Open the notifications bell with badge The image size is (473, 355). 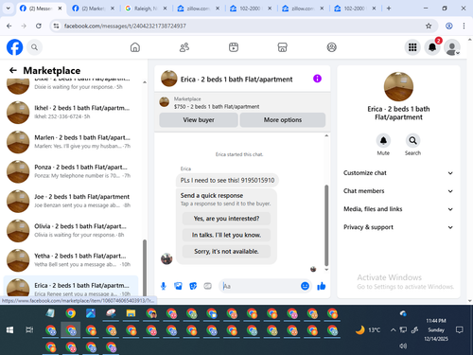432,47
